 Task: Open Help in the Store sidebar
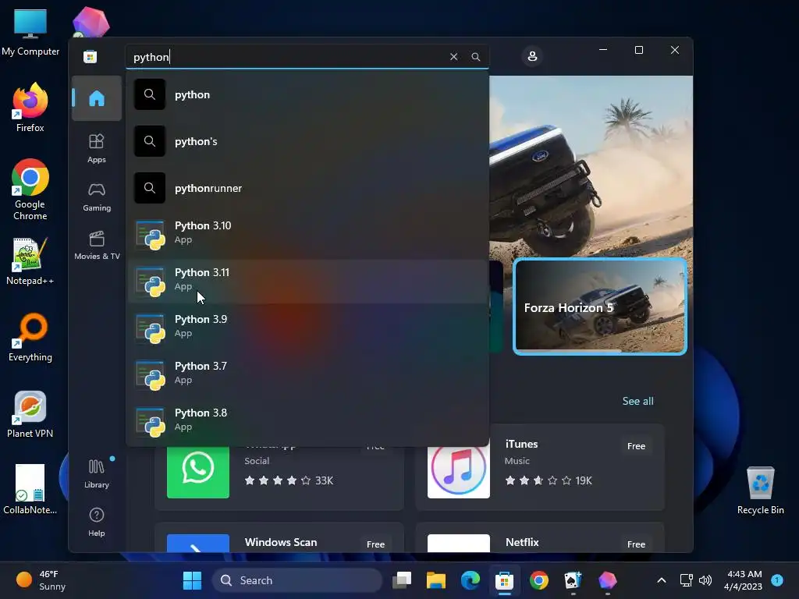click(96, 522)
